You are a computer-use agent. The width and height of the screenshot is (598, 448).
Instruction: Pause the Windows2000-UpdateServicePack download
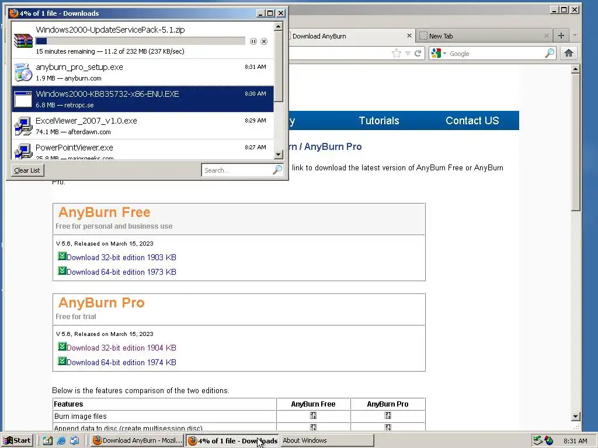pyautogui.click(x=253, y=41)
